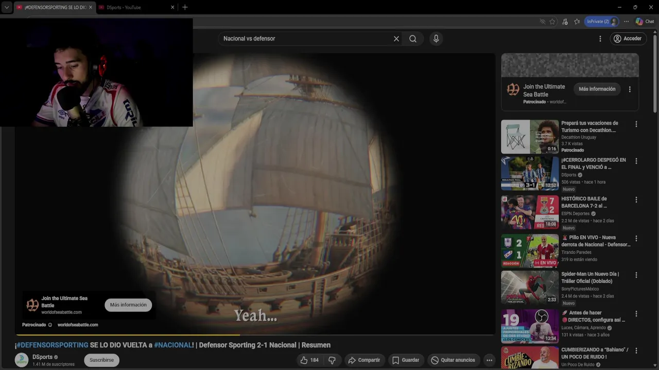Screen dimensions: 659x370
Task: Click the tracking prevention crossed-eye icon
Action: click(542, 22)
